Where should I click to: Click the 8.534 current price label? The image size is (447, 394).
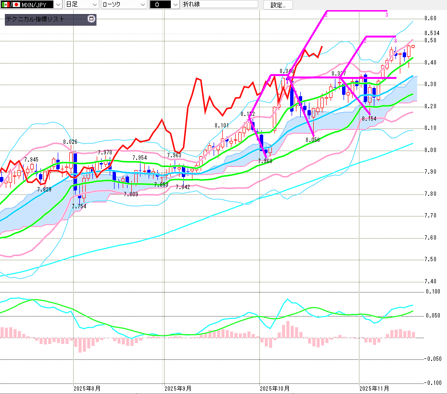pyautogui.click(x=431, y=33)
